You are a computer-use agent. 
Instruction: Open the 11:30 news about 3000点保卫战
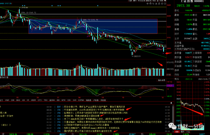[x=94, y=119]
